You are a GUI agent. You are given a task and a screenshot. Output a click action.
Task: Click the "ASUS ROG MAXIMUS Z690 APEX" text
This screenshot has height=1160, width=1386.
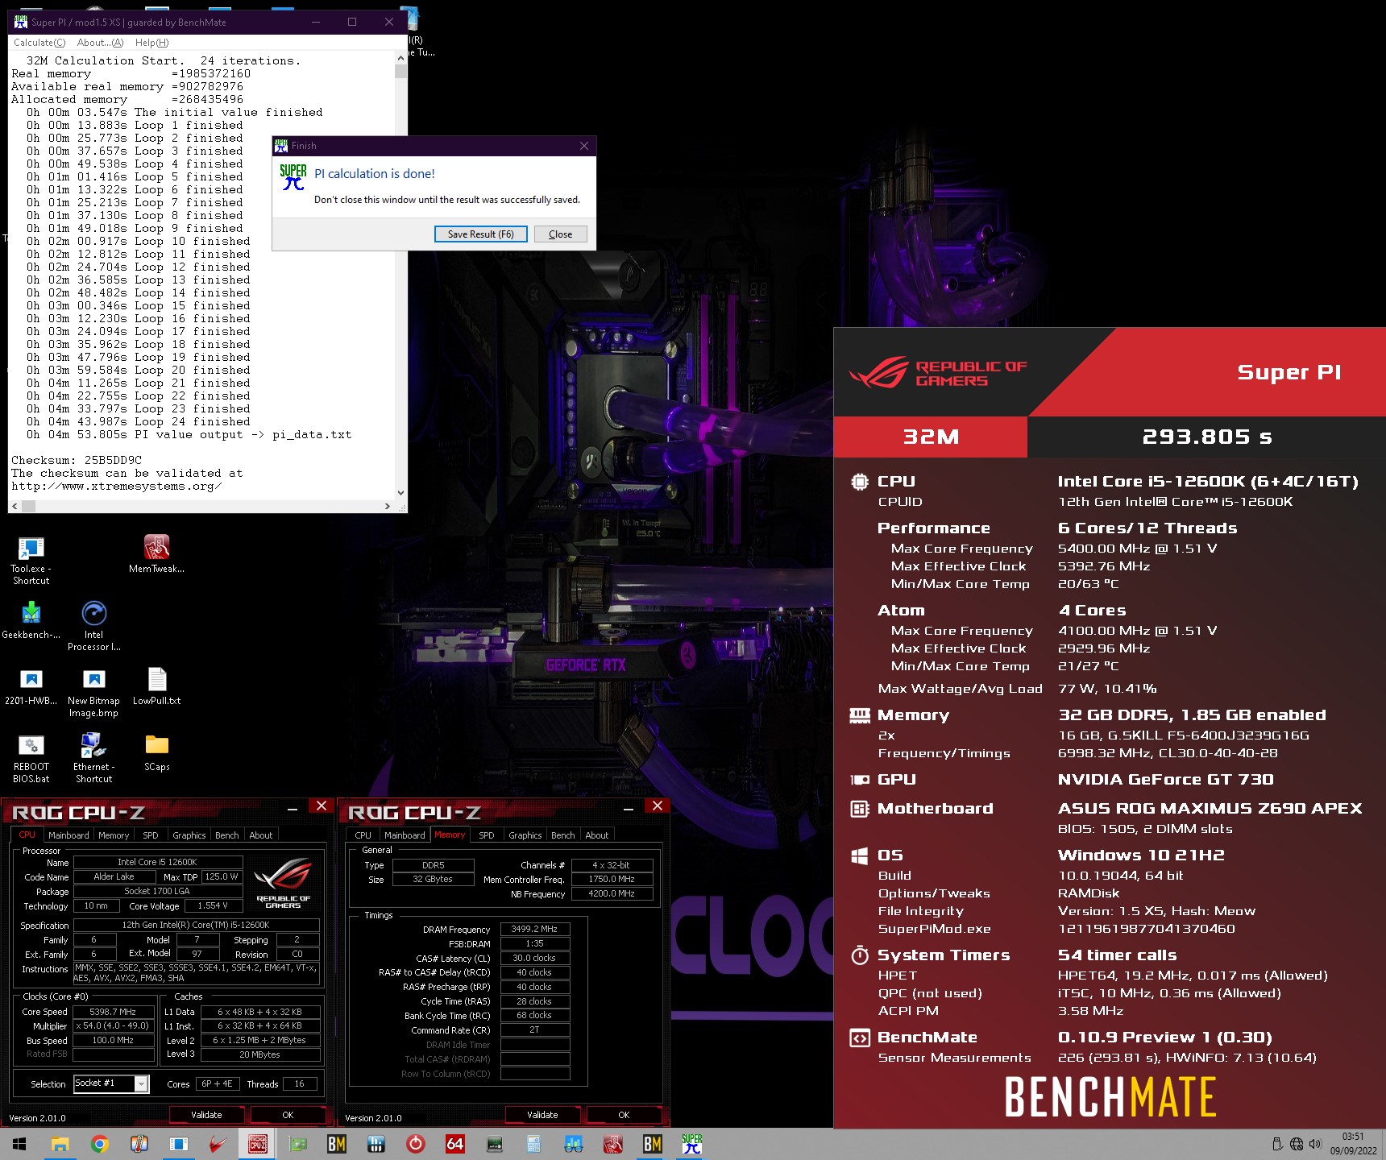1210,808
